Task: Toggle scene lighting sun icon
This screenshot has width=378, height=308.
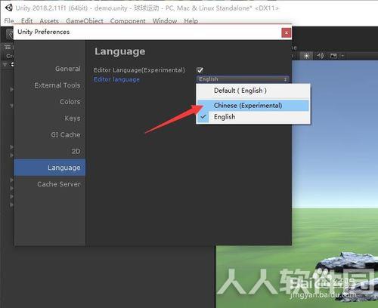Action: (x=306, y=56)
